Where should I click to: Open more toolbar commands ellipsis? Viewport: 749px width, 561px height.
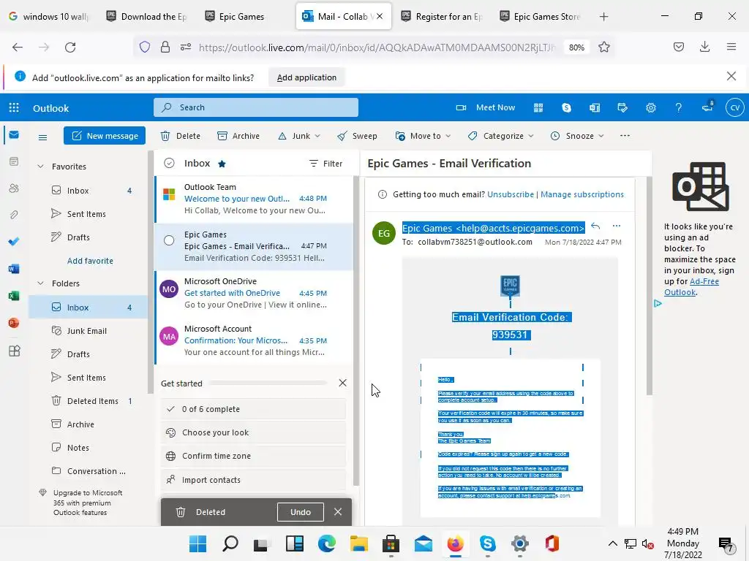[x=625, y=136]
